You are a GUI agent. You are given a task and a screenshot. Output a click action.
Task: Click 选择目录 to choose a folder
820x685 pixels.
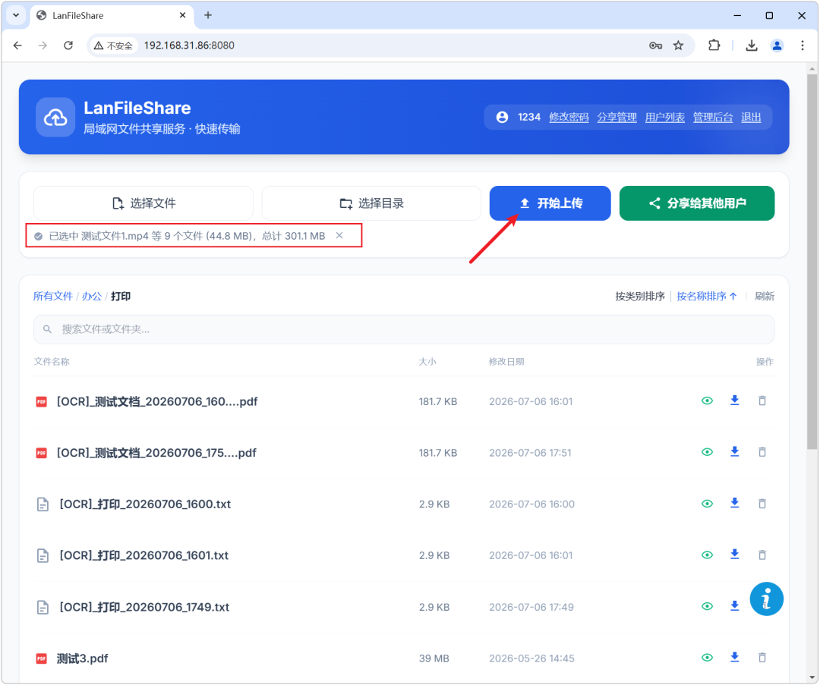click(371, 203)
